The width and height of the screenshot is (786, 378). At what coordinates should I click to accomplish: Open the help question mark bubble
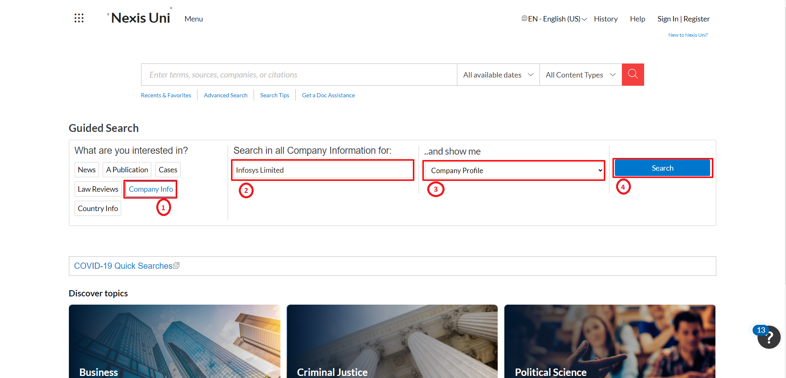769,337
